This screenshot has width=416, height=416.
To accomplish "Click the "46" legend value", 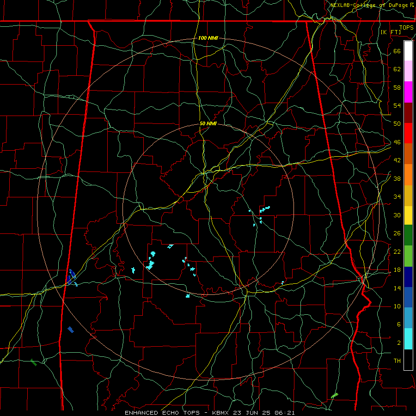I will click(397, 142).
